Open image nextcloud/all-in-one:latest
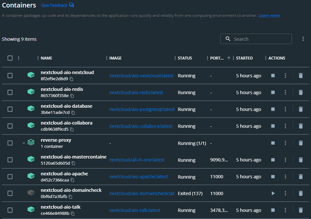This screenshot has height=219, width=311. coord(137,160)
